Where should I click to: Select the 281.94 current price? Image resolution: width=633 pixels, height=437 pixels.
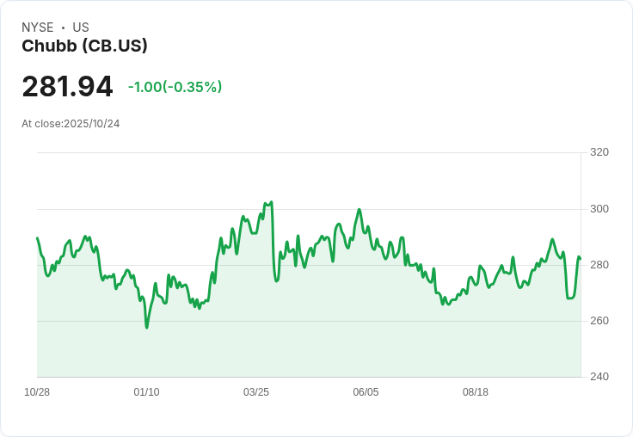(x=67, y=87)
